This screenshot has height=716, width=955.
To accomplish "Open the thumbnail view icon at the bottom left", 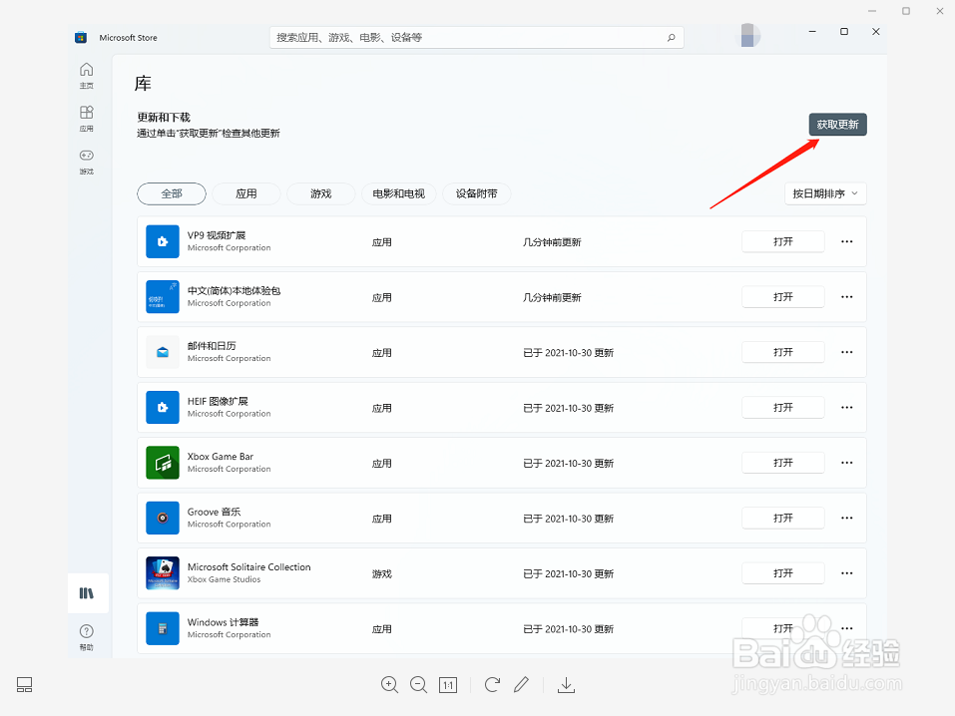I will coord(24,685).
